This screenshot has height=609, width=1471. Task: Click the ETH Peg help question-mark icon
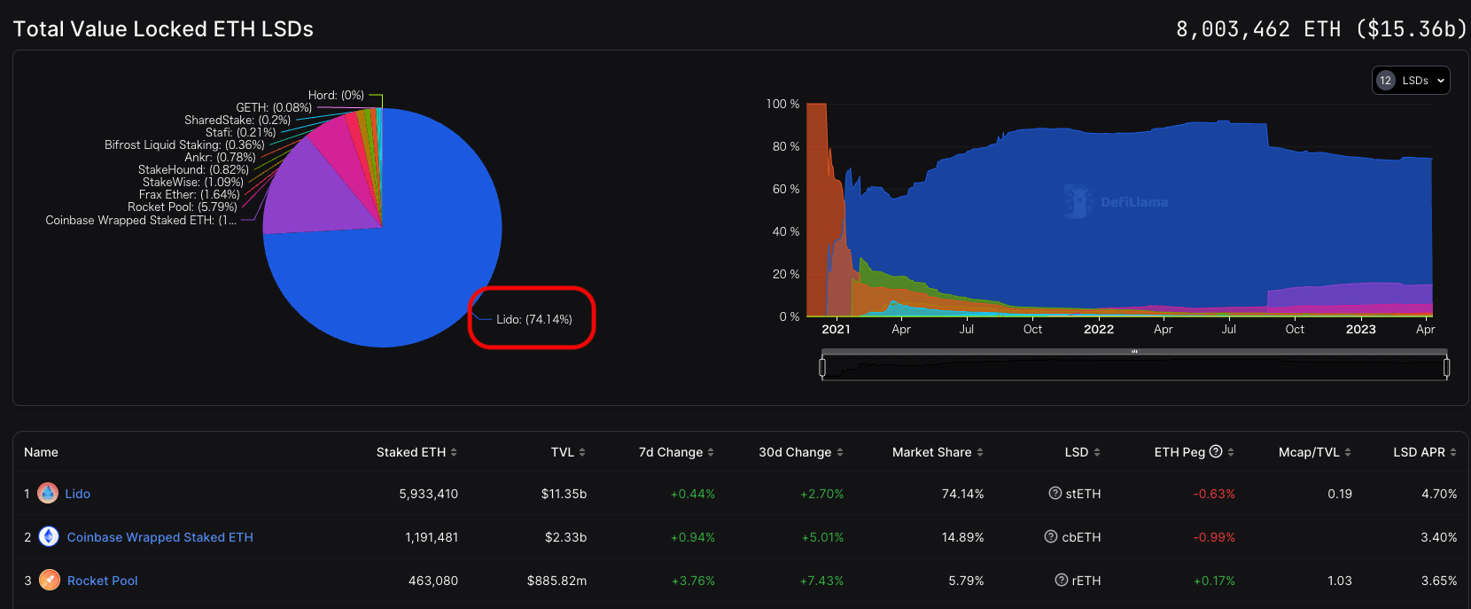tap(1216, 451)
